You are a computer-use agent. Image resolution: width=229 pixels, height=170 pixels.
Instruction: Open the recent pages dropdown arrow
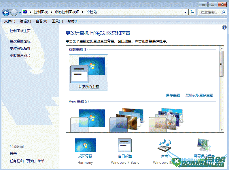coord(20,13)
